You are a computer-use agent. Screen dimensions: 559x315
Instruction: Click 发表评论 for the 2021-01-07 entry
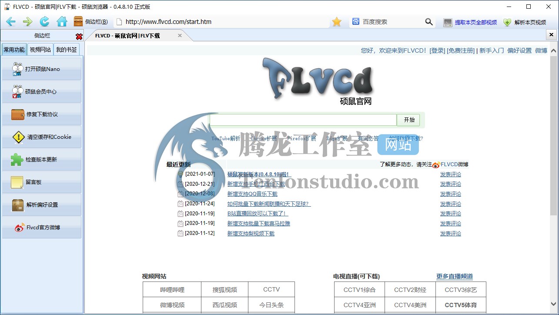pyautogui.click(x=451, y=174)
